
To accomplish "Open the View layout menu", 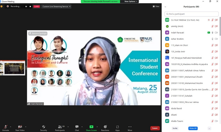I will pos(156,6).
